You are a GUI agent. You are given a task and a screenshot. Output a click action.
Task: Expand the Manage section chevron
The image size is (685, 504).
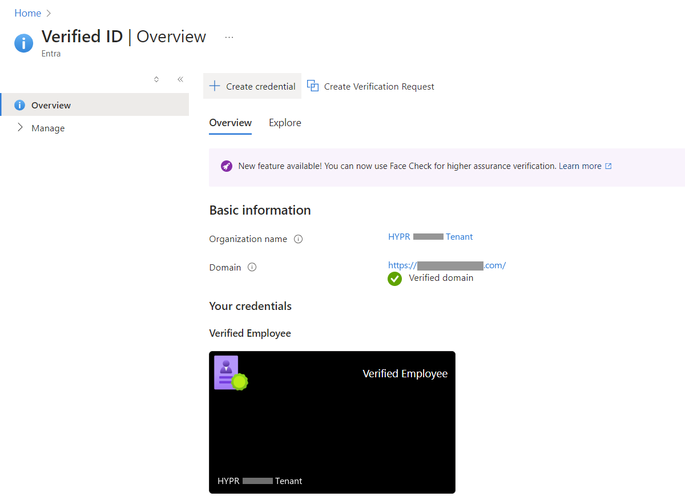point(20,127)
